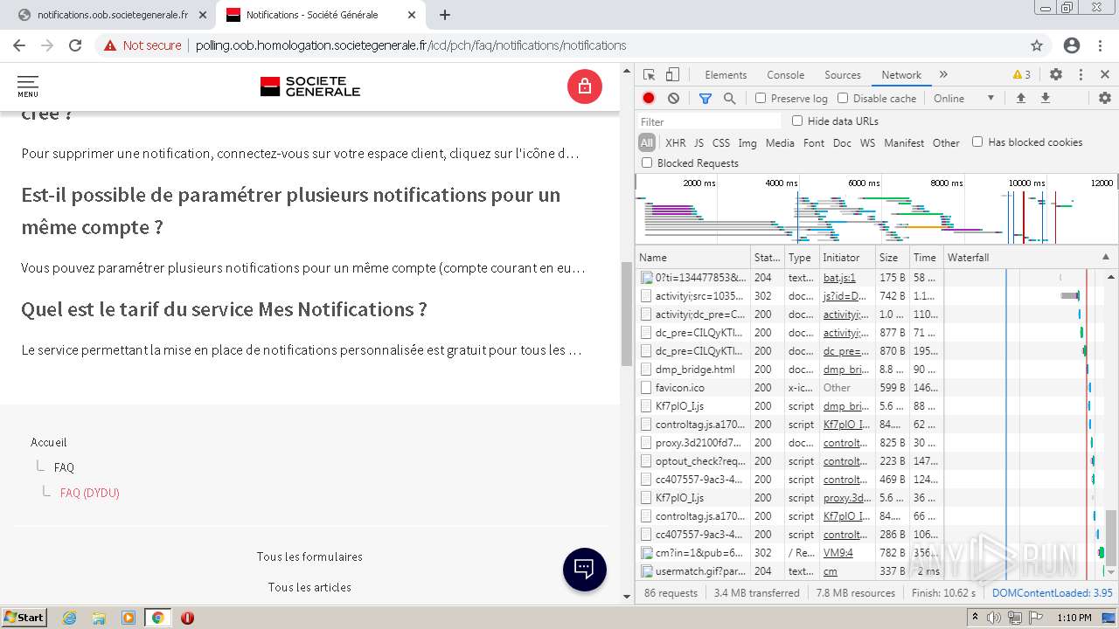1119x629 pixels.
Task: Toggle the network filter funnel icon
Action: pos(705,98)
